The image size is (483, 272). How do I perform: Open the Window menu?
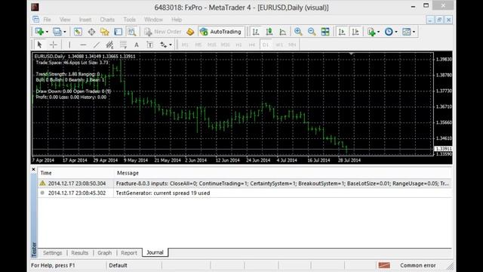point(153,20)
